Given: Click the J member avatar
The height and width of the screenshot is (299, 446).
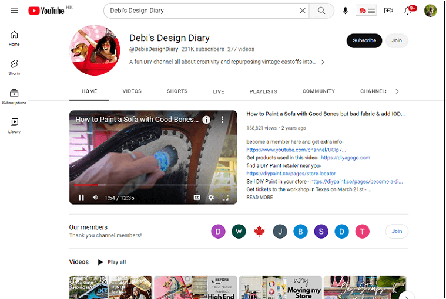Looking at the screenshot, I should (x=280, y=232).
